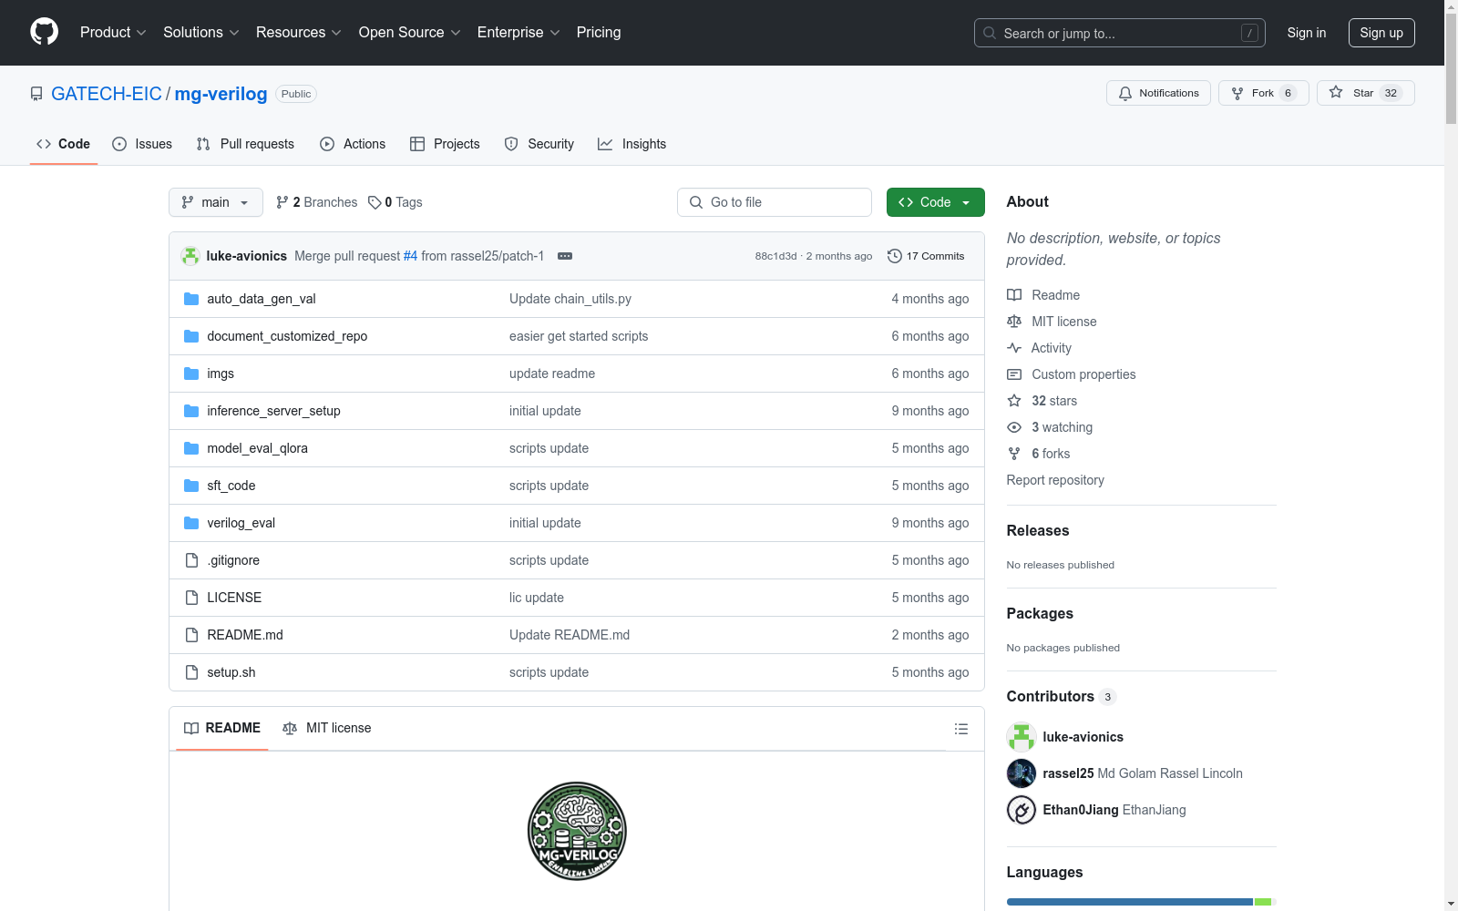
Task: Open the auto_data_gen_val folder
Action: coord(262,299)
